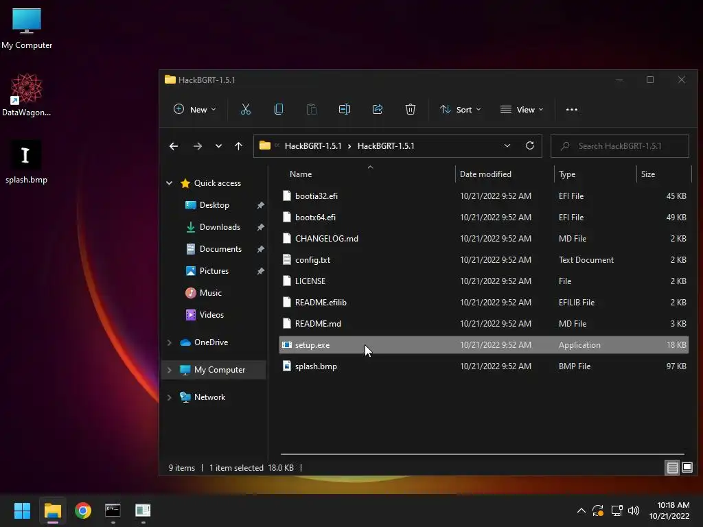Select the README.efilib file
The width and height of the screenshot is (703, 527).
pyautogui.click(x=484, y=303)
